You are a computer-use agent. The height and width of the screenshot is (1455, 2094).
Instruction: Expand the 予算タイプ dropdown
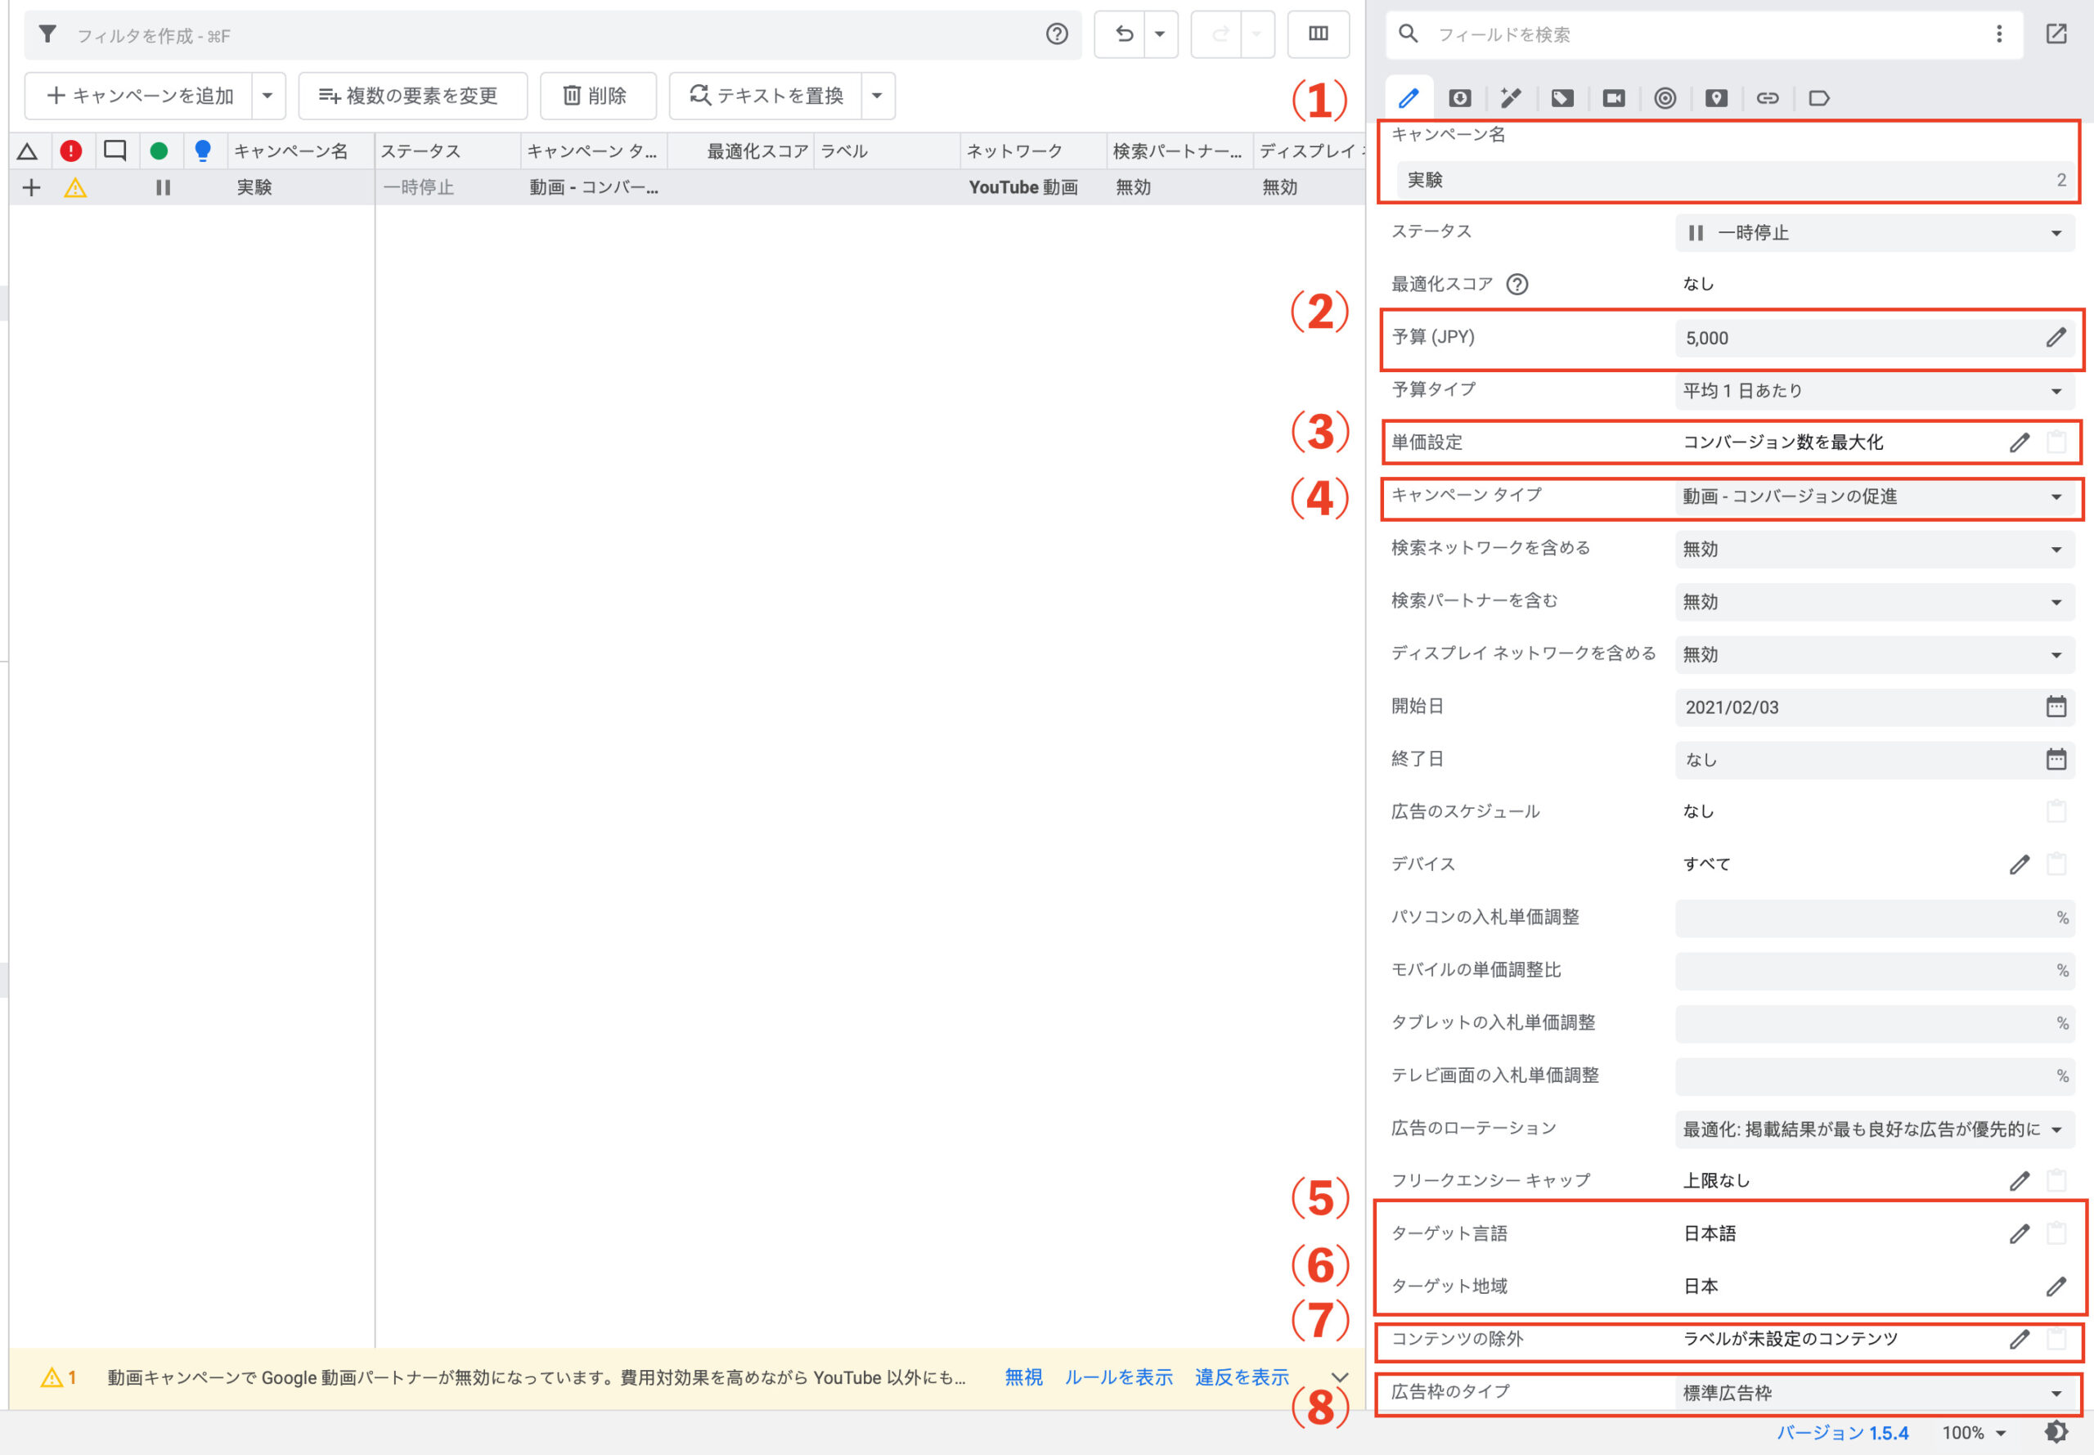click(1873, 391)
